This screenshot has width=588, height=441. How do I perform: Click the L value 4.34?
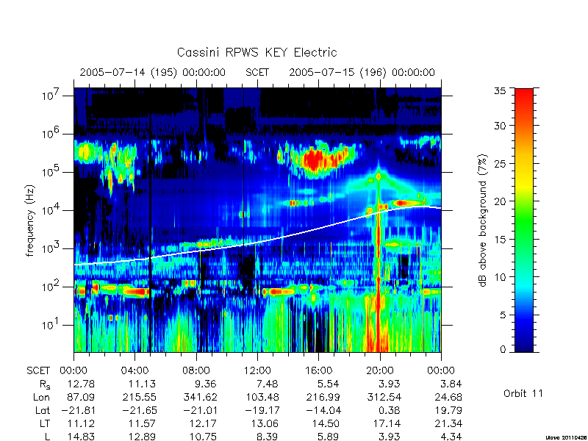click(x=449, y=437)
